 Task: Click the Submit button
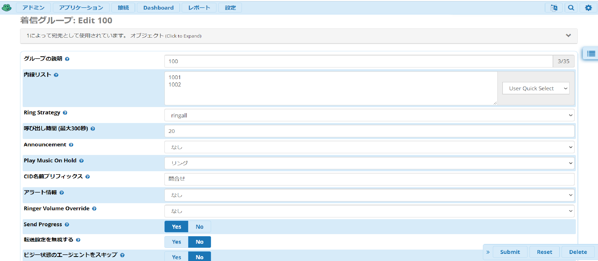click(x=510, y=252)
